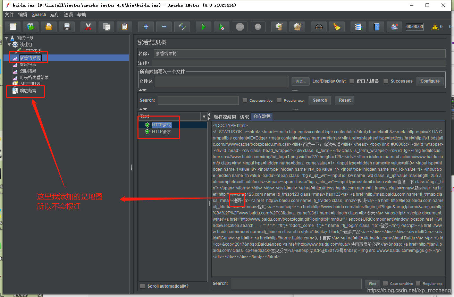
Task: Toggle the Successes checkbox
Action: [x=386, y=81]
